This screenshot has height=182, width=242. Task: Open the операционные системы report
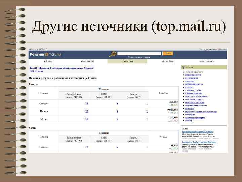[196, 105]
